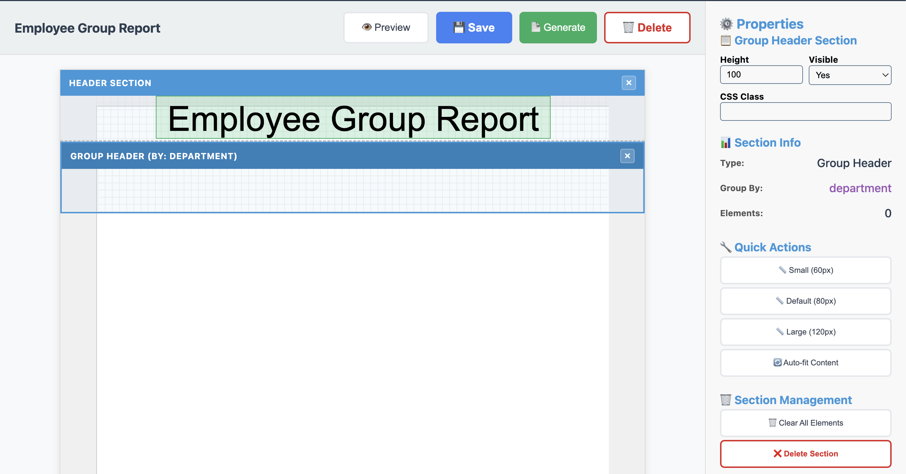
Task: Change Visible setting from Yes
Action: coord(850,75)
